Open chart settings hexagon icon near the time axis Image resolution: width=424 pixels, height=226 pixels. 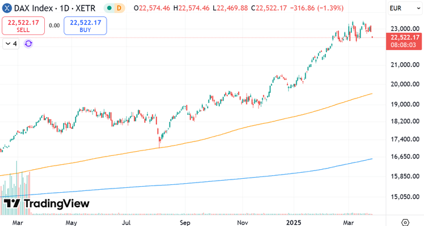[x=405, y=222]
